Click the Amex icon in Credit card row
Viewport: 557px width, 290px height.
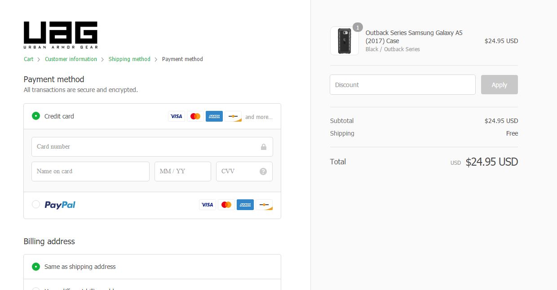pyautogui.click(x=214, y=116)
